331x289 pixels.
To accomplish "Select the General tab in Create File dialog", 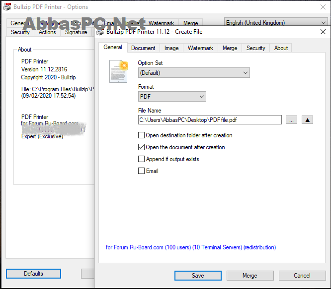I will (113, 47).
